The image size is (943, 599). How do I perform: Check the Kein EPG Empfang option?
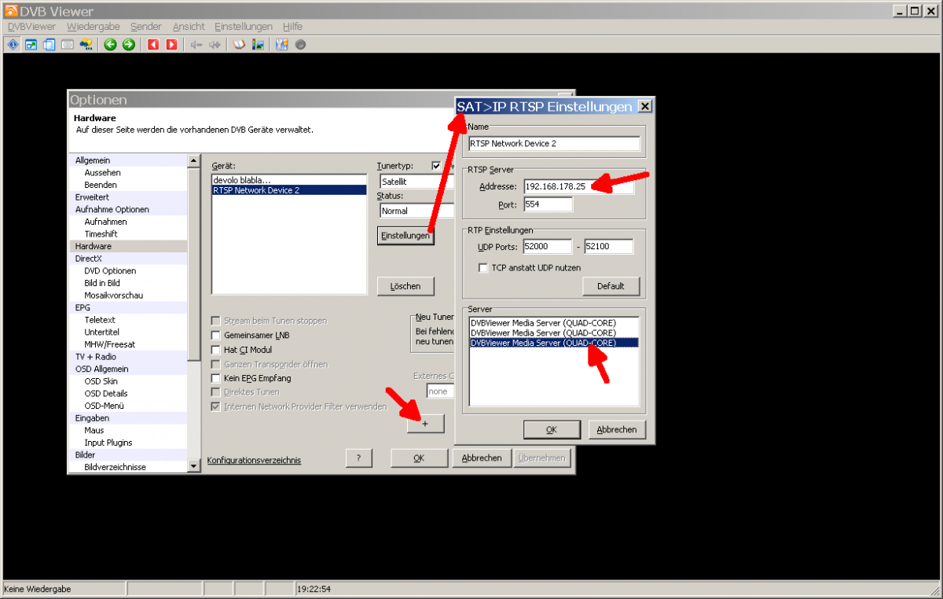tap(216, 378)
